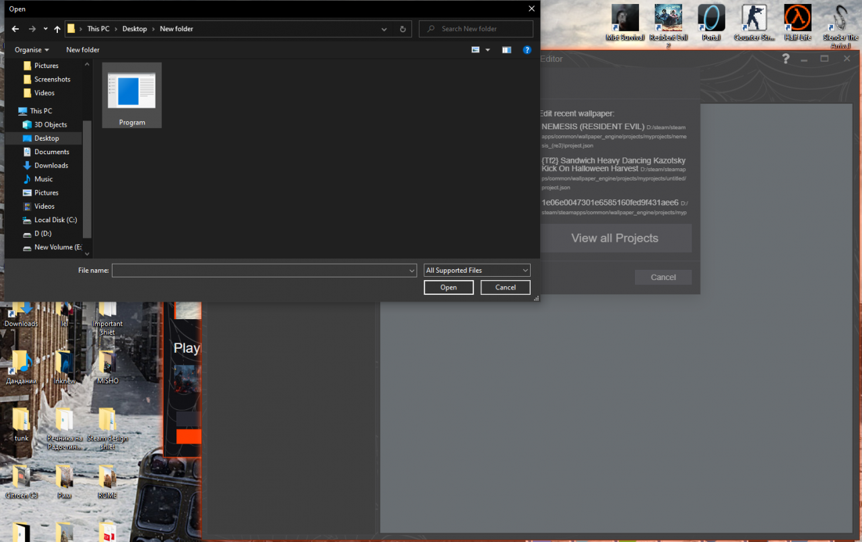Select the Program file thumbnail
862x542 pixels.
[132, 95]
